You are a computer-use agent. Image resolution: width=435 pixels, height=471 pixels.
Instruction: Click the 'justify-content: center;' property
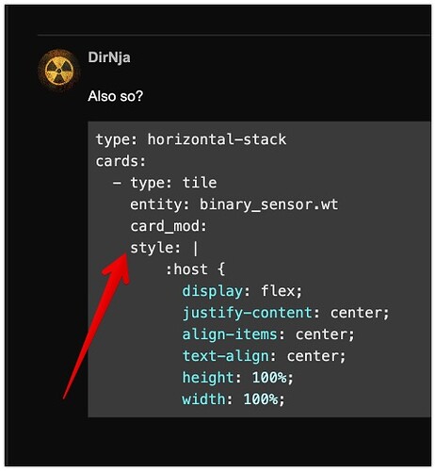click(x=285, y=313)
